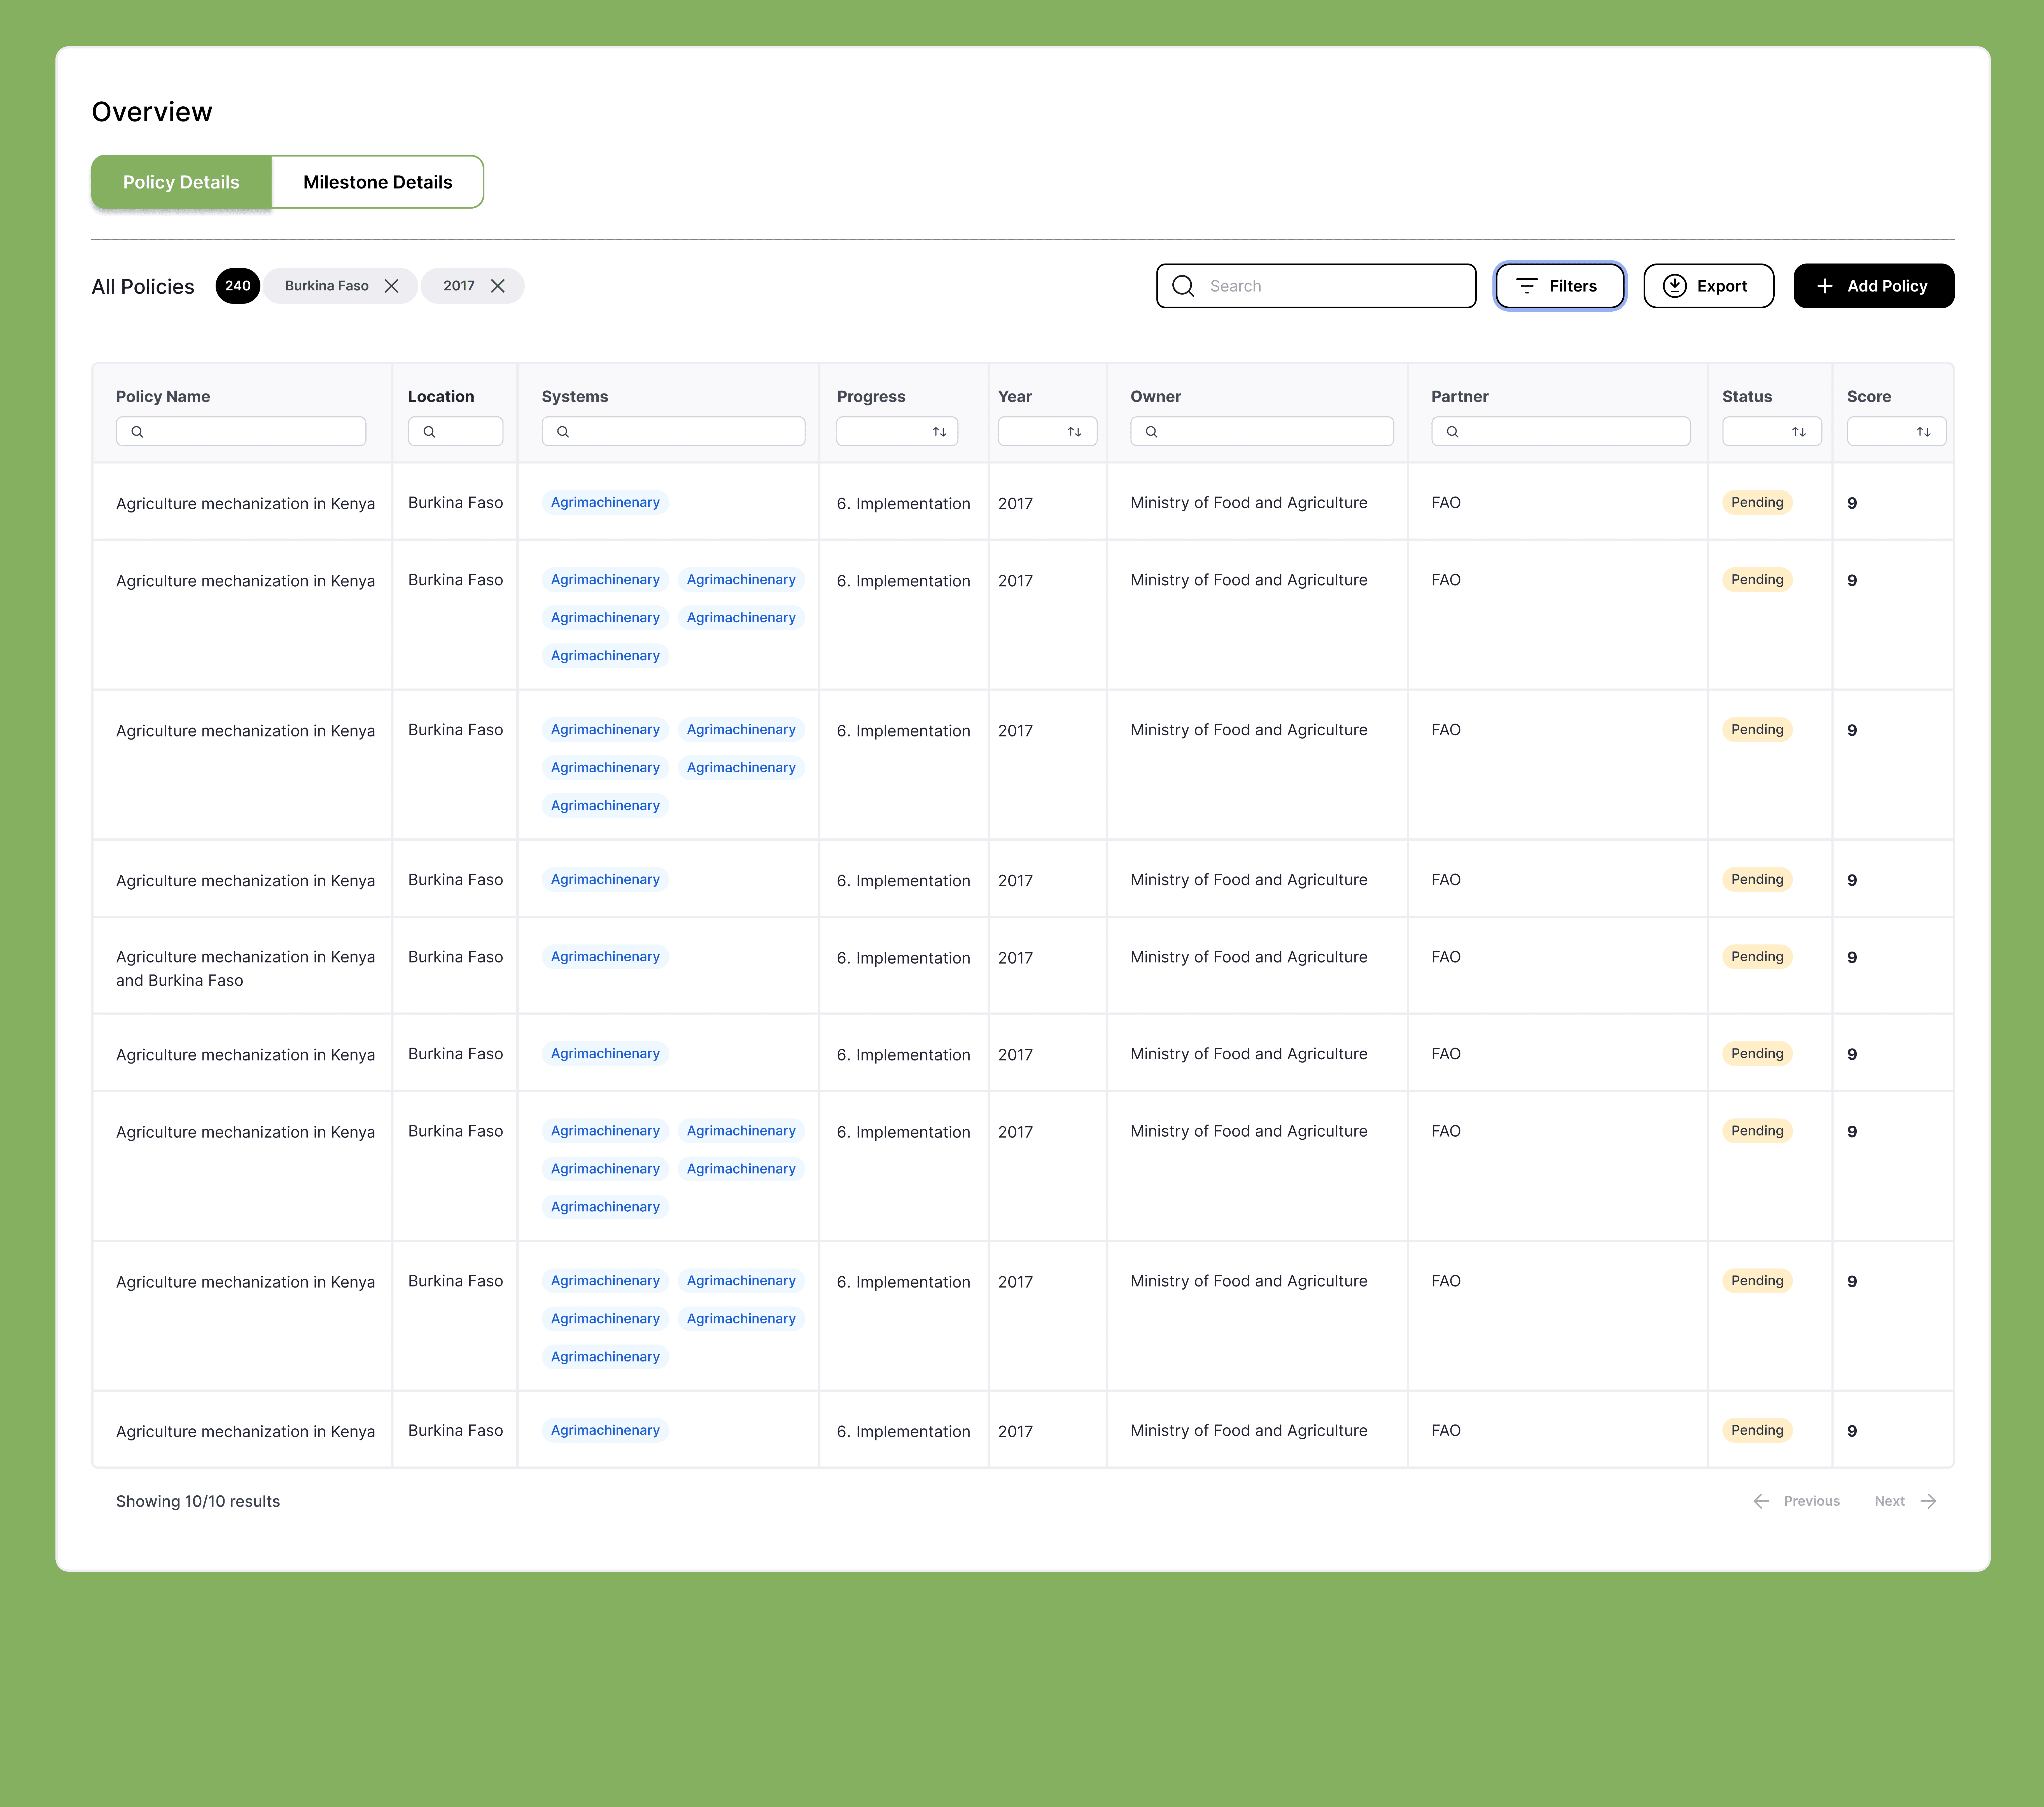Click the Previous page arrow icon
Image resolution: width=2044 pixels, height=1807 pixels.
1761,1501
